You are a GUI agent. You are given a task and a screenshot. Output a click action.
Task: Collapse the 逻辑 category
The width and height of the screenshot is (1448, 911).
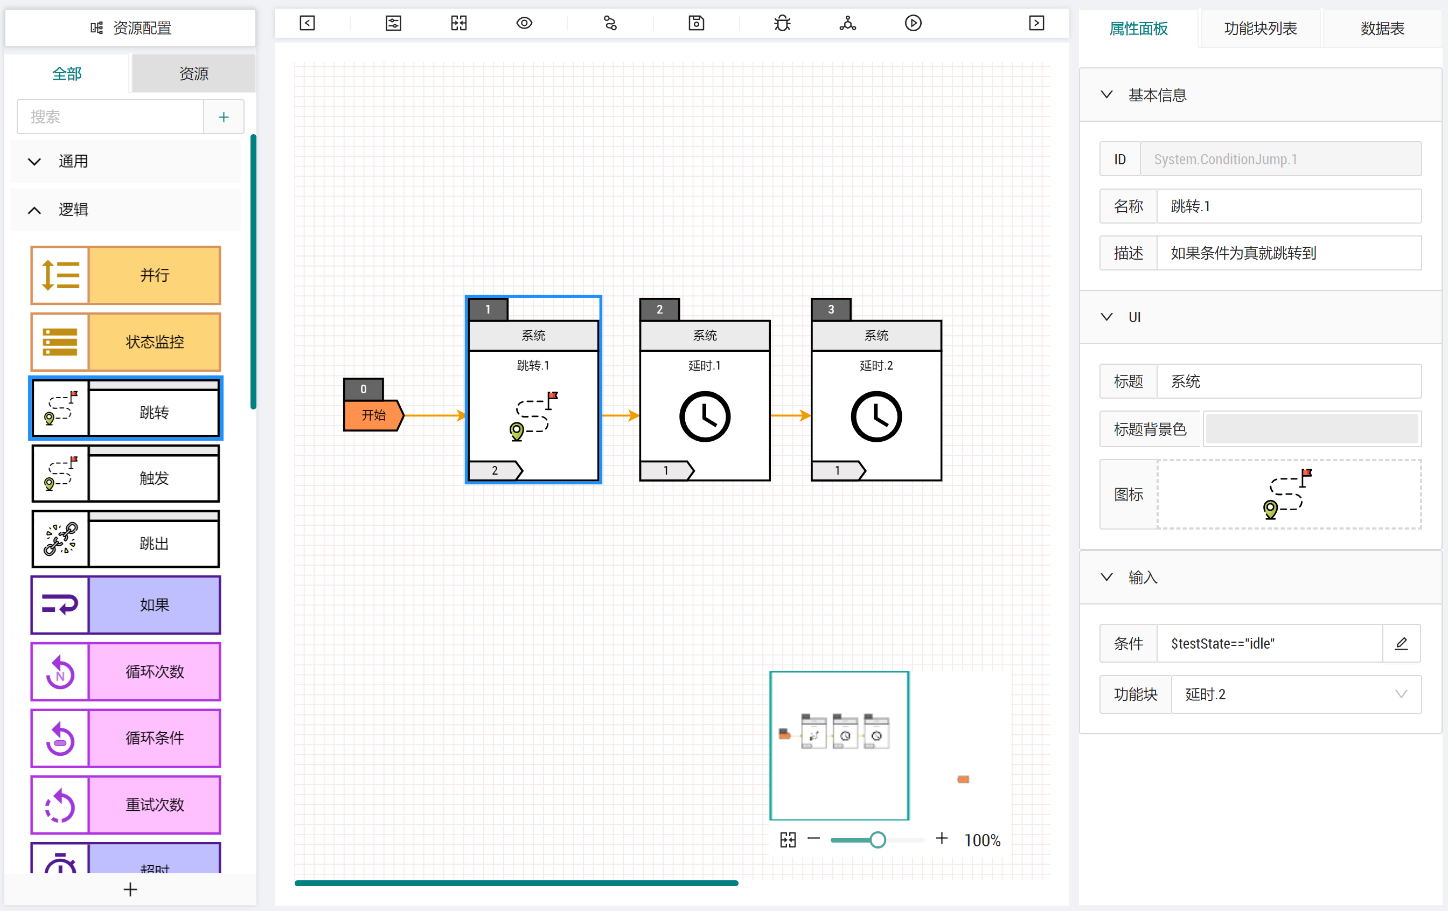[x=126, y=209]
